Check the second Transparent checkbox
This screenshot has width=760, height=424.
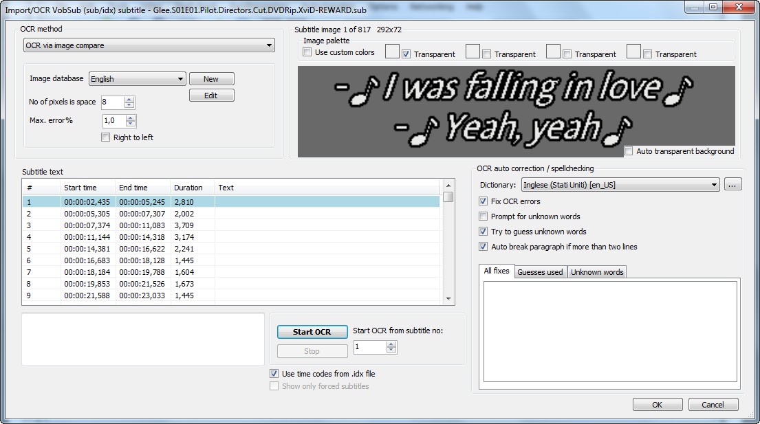(x=487, y=54)
